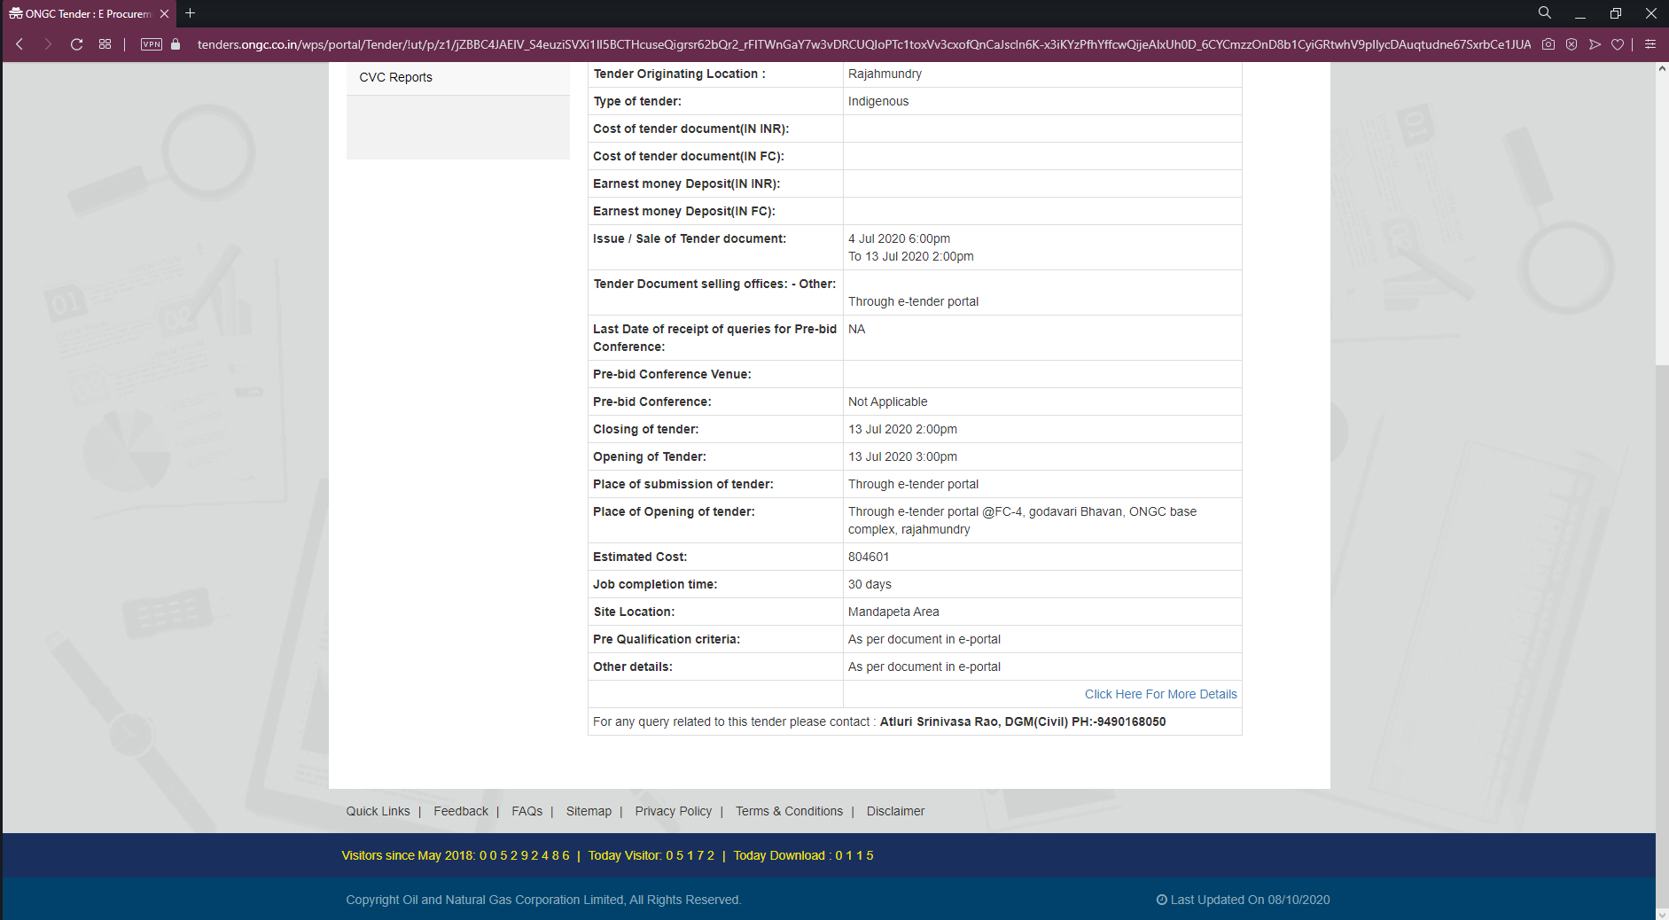Screen dimensions: 1669x920
Task: Click the padlock site security icon
Action: point(175,44)
